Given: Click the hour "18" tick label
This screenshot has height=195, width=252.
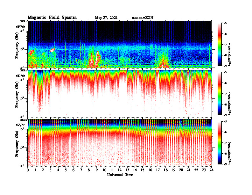Looking at the screenshot, I should 165,170.
